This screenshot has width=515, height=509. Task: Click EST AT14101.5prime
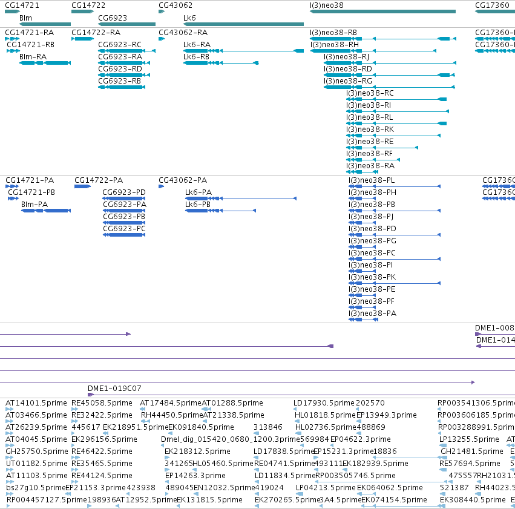tap(36, 403)
